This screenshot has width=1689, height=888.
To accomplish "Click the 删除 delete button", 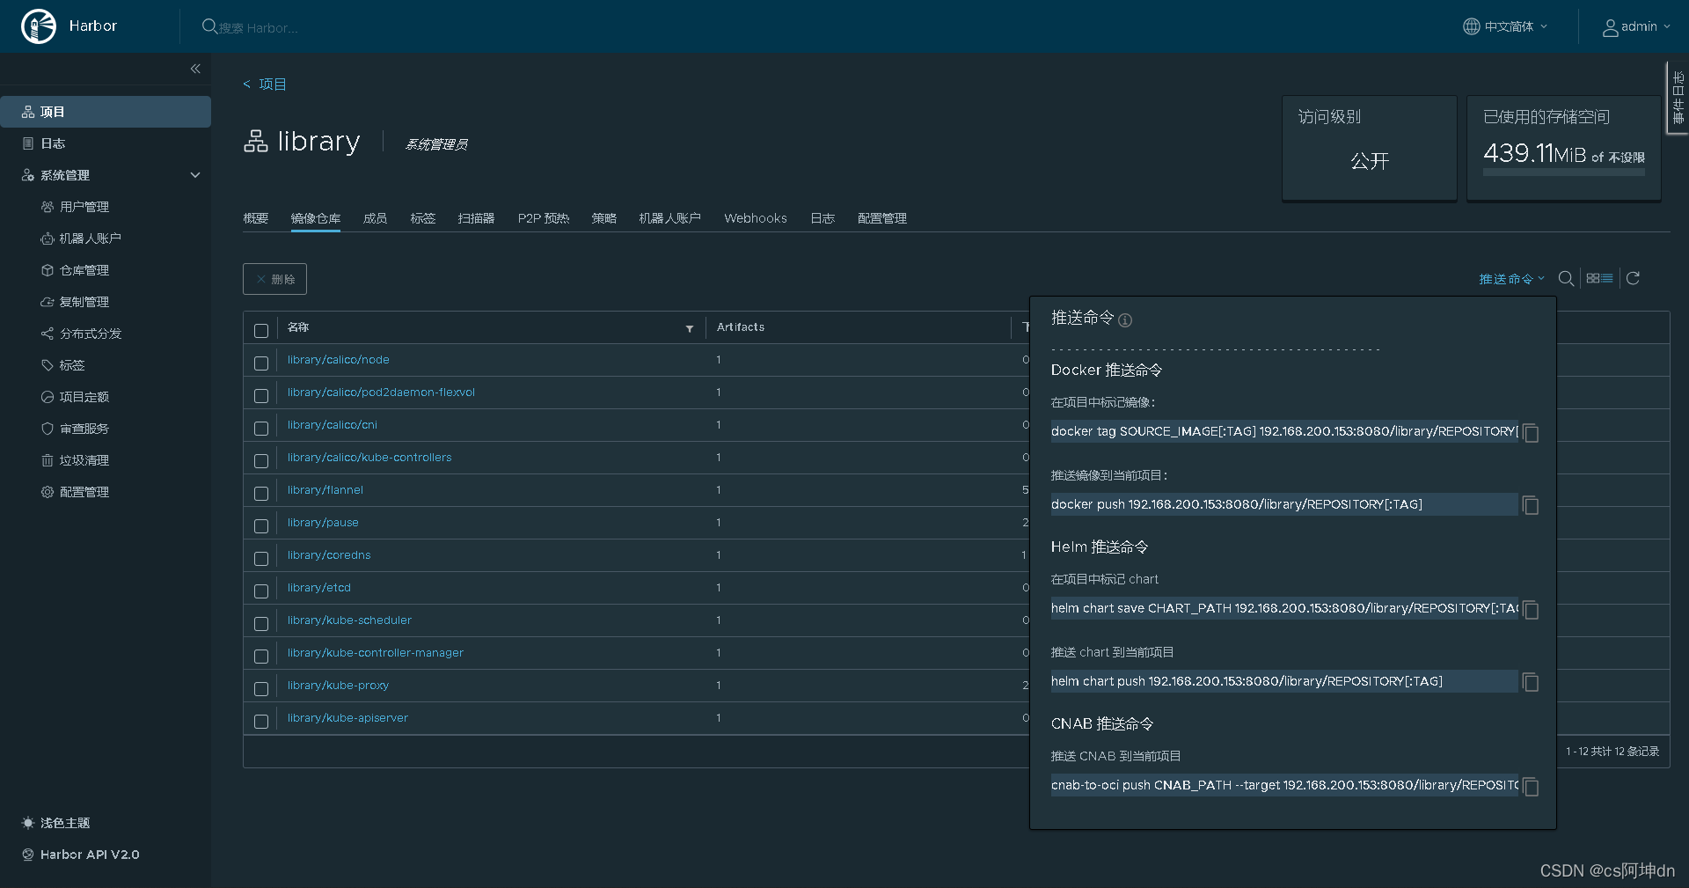I will pos(274,279).
